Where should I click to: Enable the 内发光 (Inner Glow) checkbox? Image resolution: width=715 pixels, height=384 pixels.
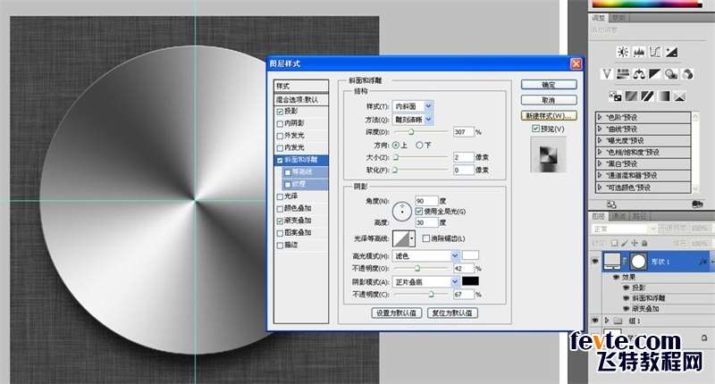(280, 148)
